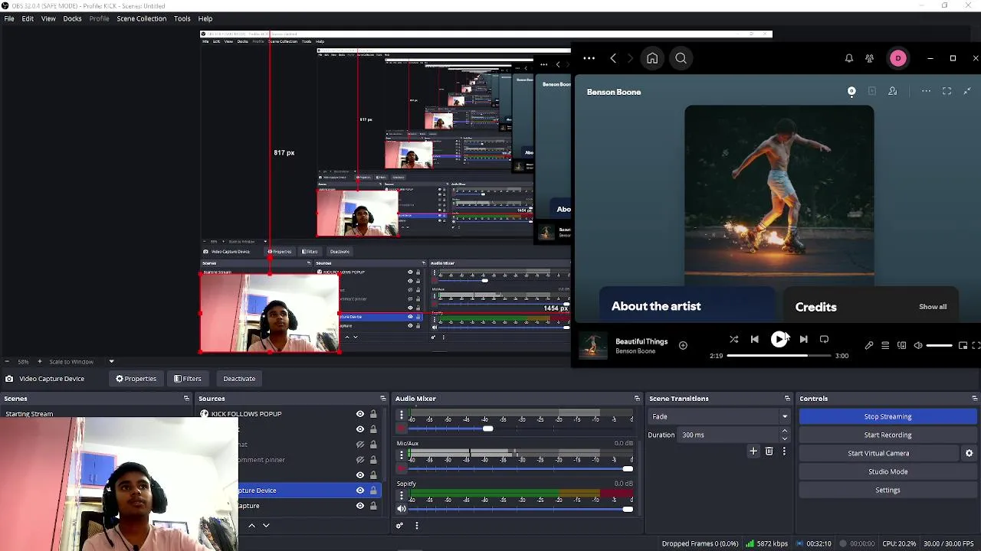The image size is (981, 551).
Task: Pop out the Audio Mixer dock
Action: [x=637, y=399]
